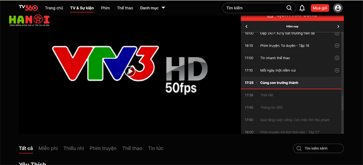Replay icon for Tin nhanh thể thao
The height and width of the screenshot is (165, 363).
point(337,58)
